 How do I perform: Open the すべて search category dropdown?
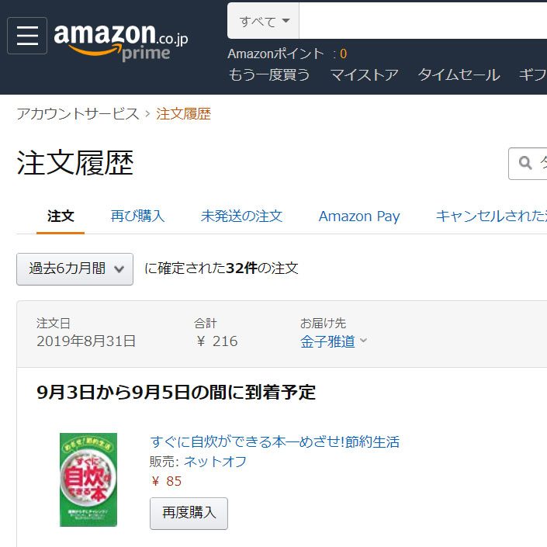[263, 21]
